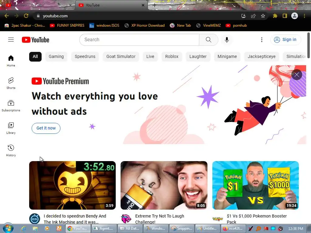This screenshot has width=311, height=233.
Task: Open the Windows Start orb
Action: point(8,228)
